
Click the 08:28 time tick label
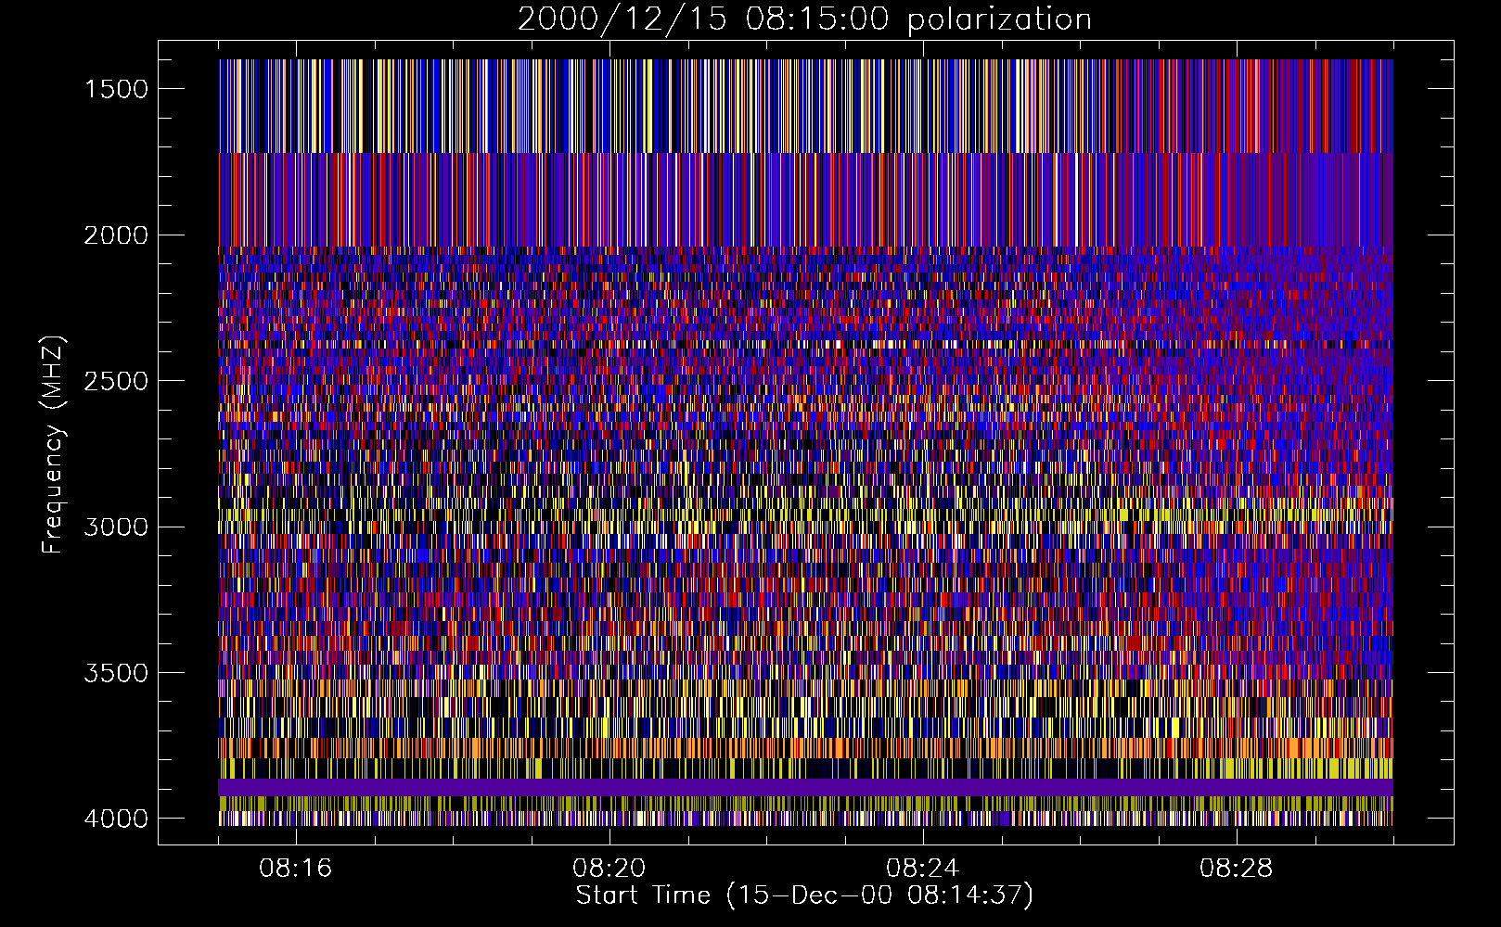coord(1237,869)
